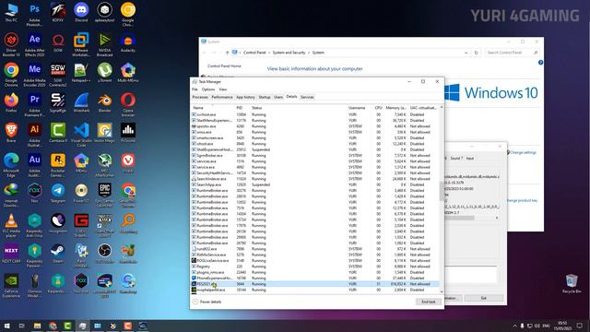Launch Discord from the desktop
The width and height of the screenshot is (590, 332).
coord(81,13)
